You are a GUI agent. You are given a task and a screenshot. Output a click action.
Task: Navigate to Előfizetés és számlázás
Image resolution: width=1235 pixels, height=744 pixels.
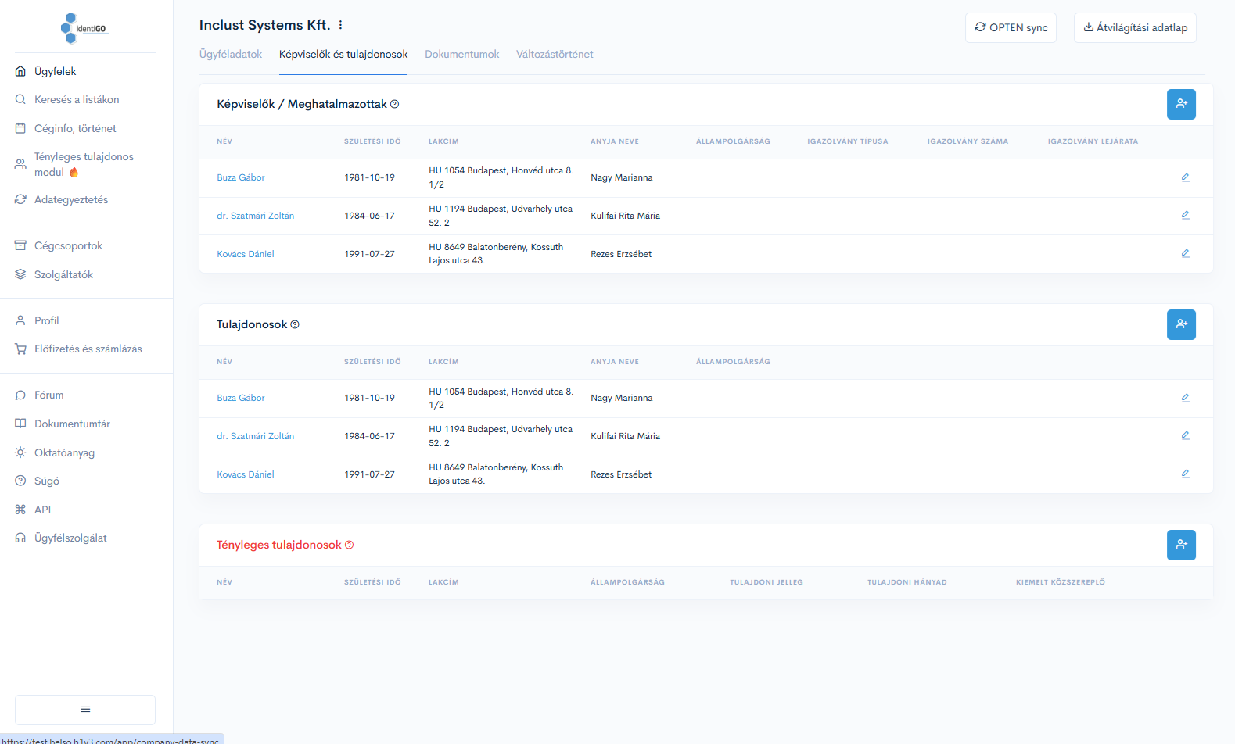[x=88, y=349]
